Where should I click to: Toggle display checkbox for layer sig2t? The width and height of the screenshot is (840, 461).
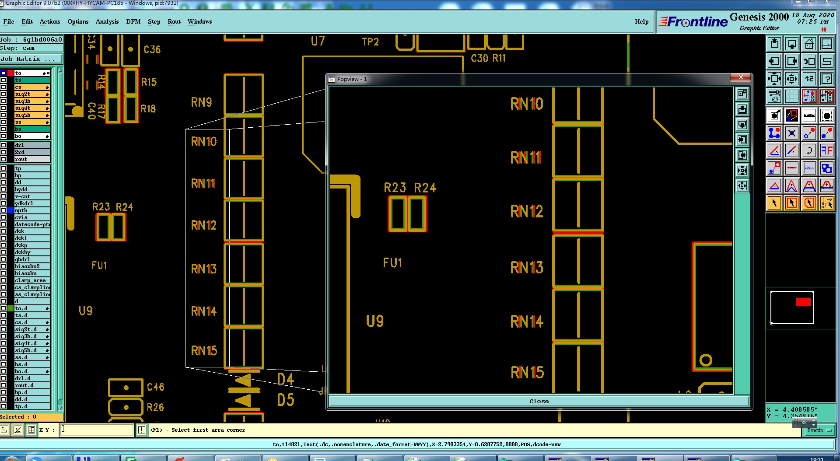(x=3, y=94)
